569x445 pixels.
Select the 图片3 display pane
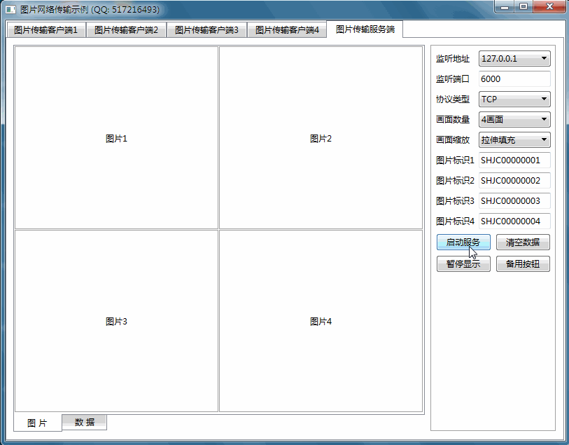pyautogui.click(x=116, y=321)
